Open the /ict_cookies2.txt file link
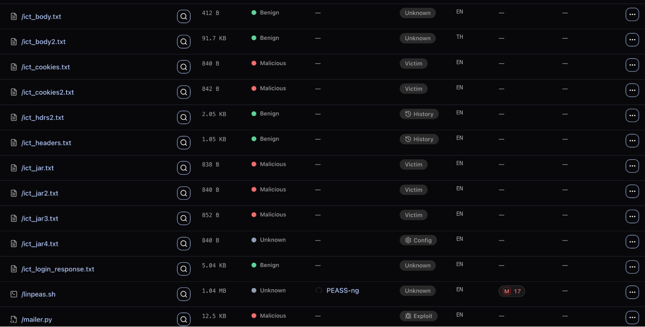This screenshot has height=327, width=645. point(47,92)
